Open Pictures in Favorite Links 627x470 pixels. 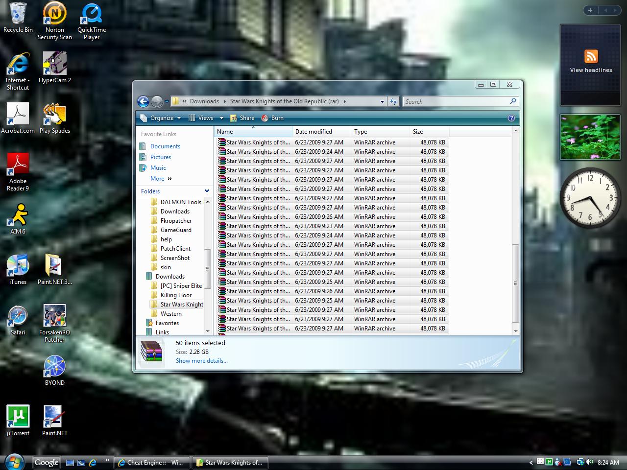tap(161, 157)
